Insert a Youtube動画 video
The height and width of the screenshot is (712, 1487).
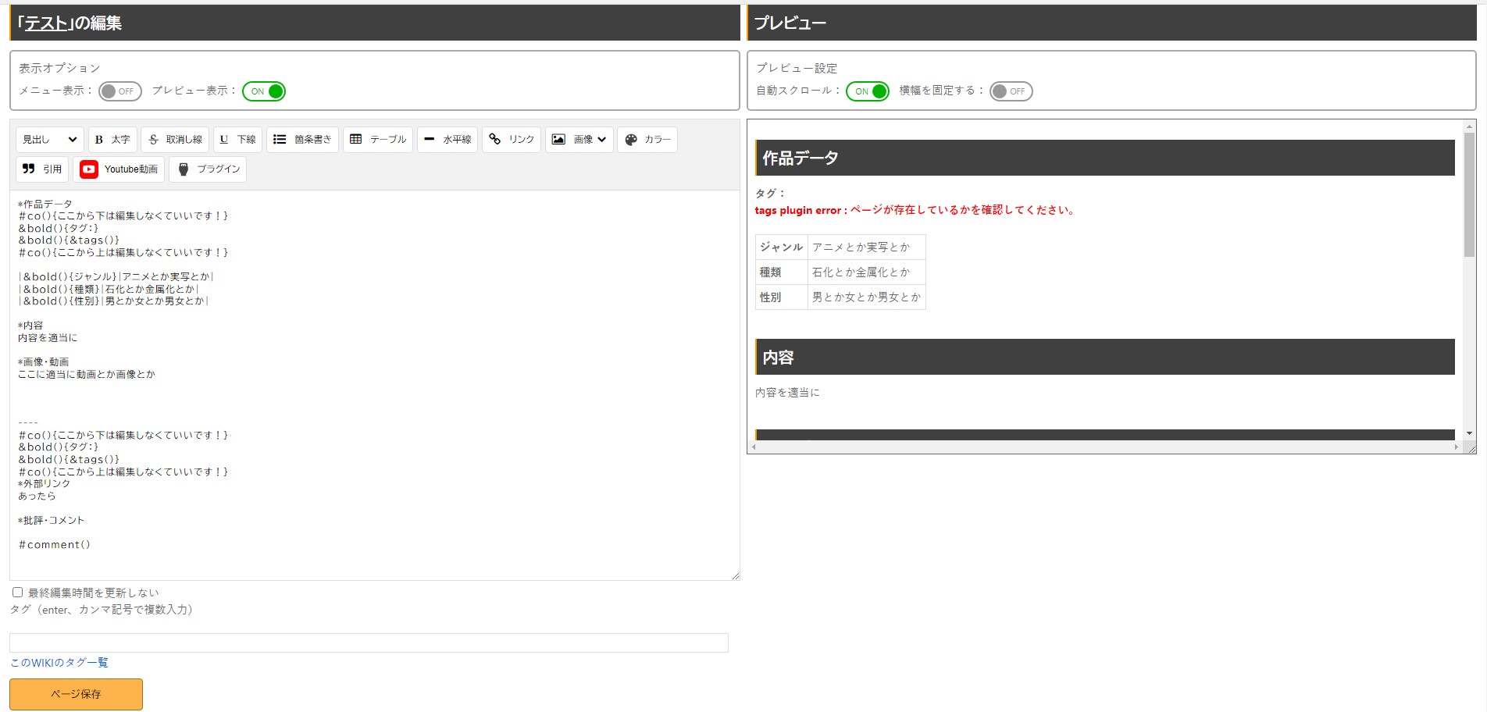pyautogui.click(x=119, y=169)
